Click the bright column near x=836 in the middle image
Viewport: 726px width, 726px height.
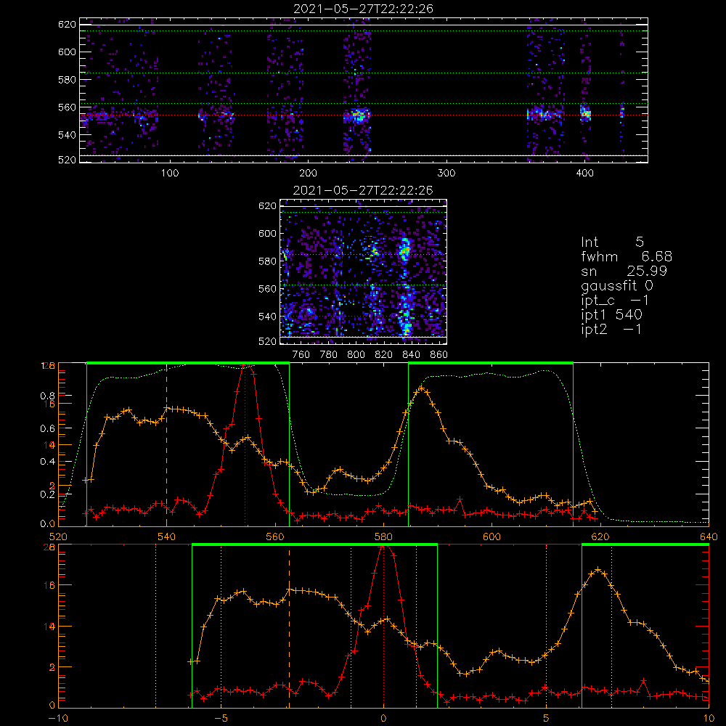pos(406,287)
